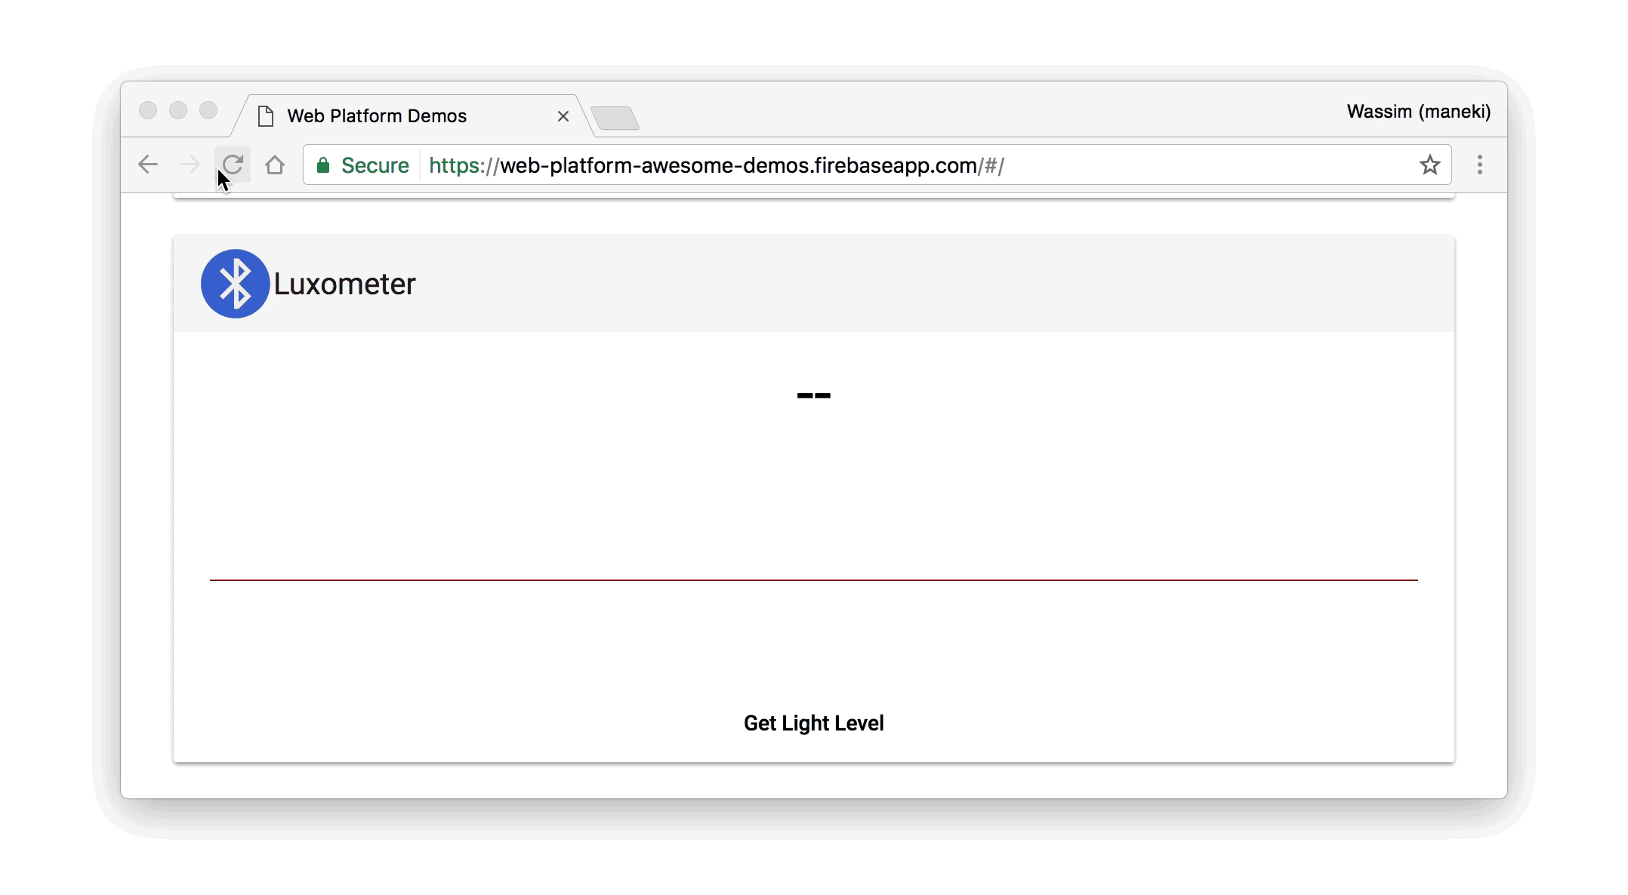
Task: Click the greyed forward arrow
Action: (x=190, y=165)
